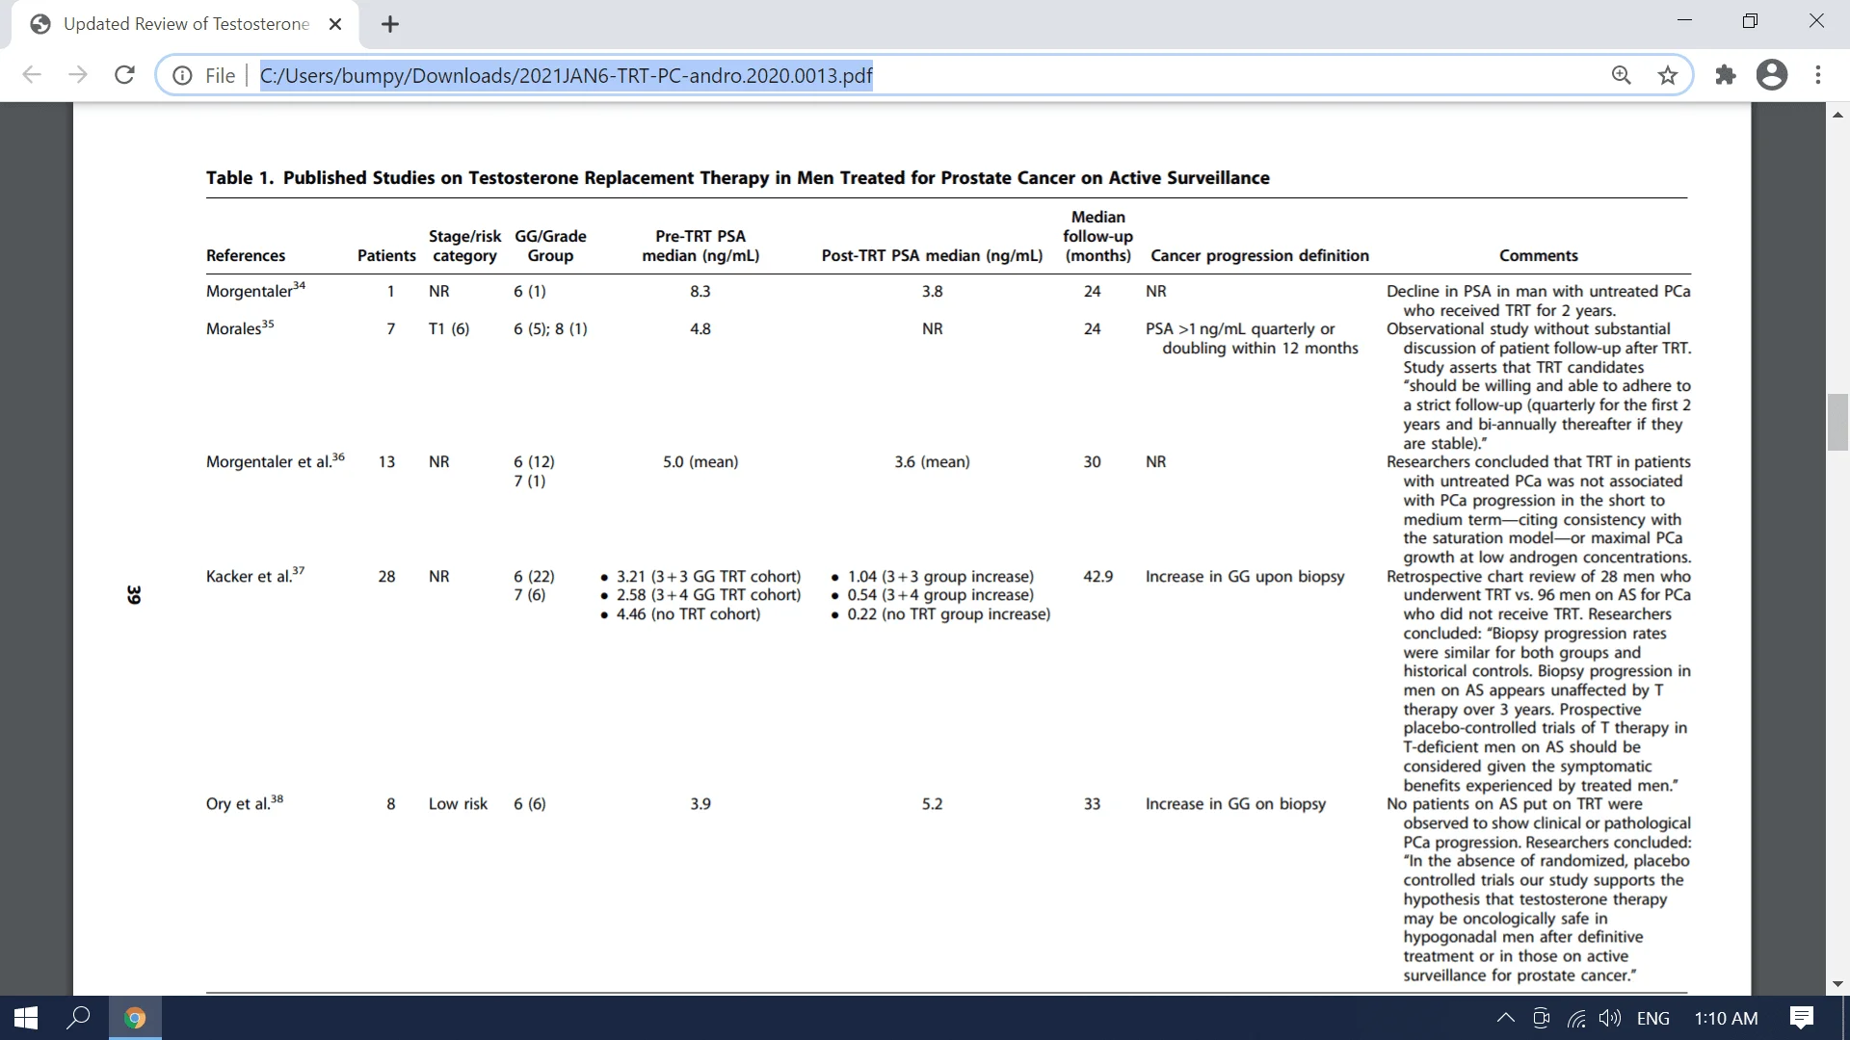Click the safely remove hardware tray icon
Image resolution: width=1850 pixels, height=1040 pixels.
[x=1541, y=1018]
